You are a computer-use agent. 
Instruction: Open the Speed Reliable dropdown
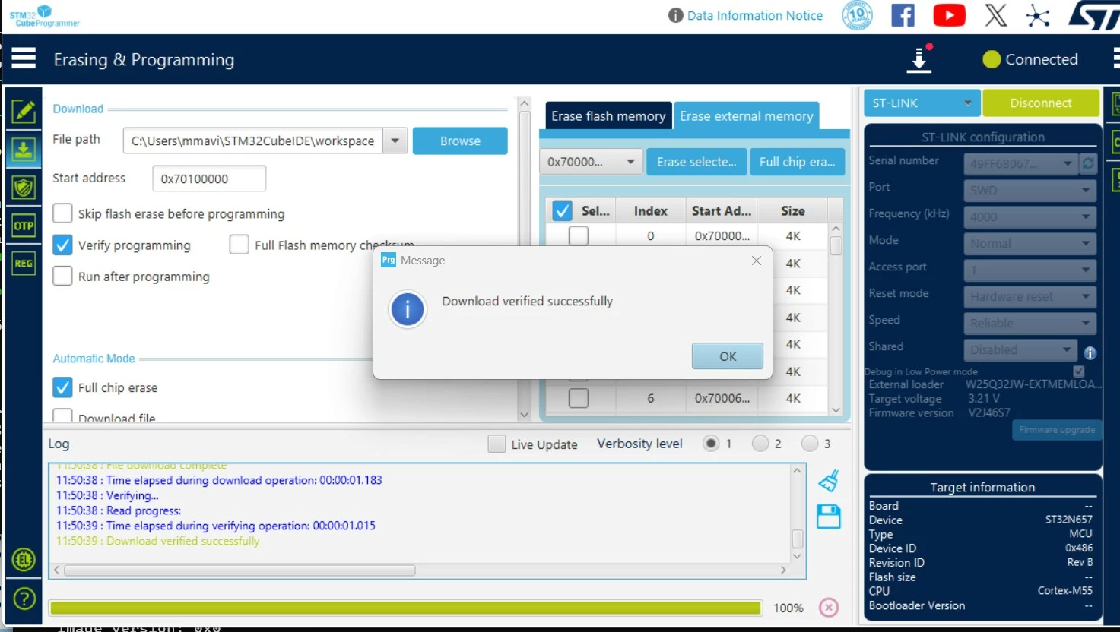point(1030,323)
